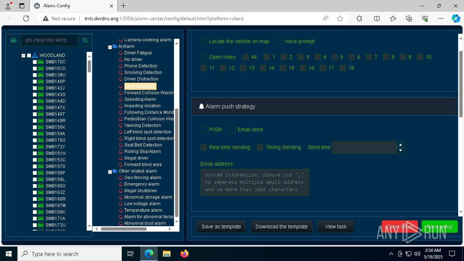Click the bell icon next to Smoking Detection
The image size is (464, 261).
tap(121, 72)
